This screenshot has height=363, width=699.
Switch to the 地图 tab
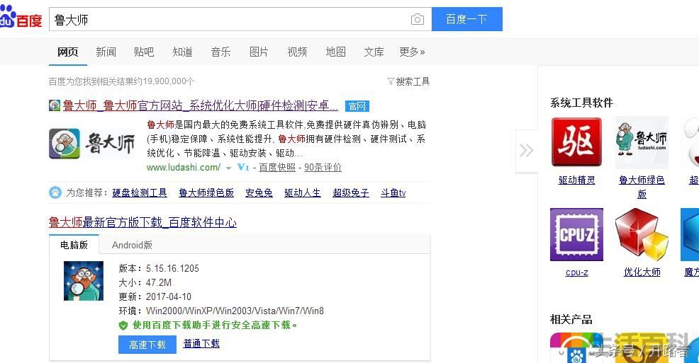point(336,52)
